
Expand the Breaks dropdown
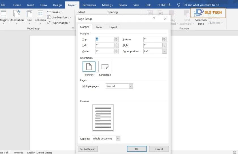pos(55,12)
